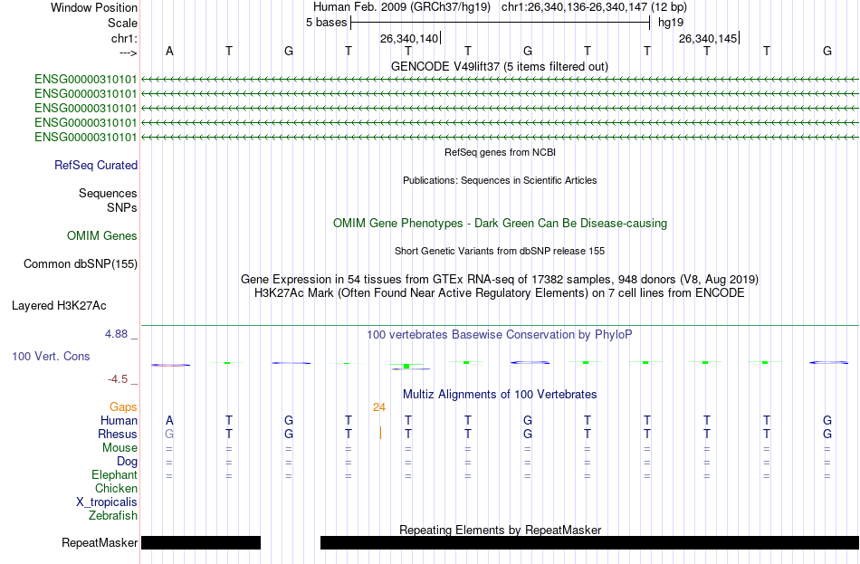
Task: Select the Dog alignment row label
Action: 128,462
